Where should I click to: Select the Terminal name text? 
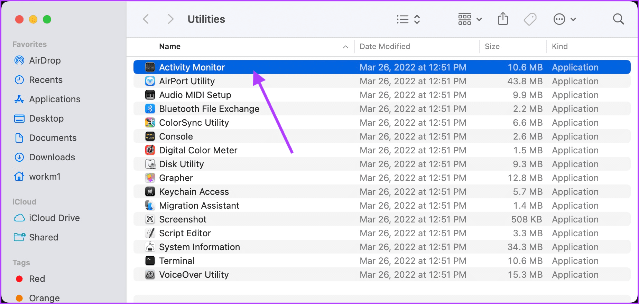177,261
